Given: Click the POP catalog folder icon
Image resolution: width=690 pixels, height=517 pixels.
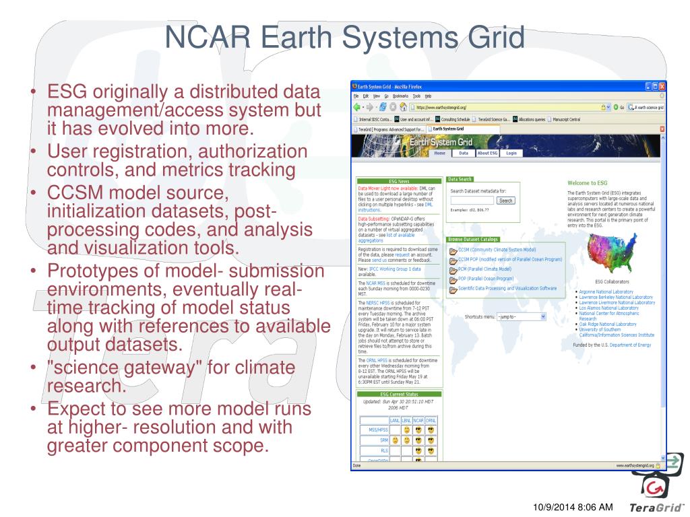Looking at the screenshot, I should point(453,281).
